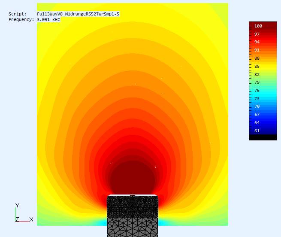Click the black bottom segment of the color legend
This screenshot has width=281, height=237.
point(263,137)
